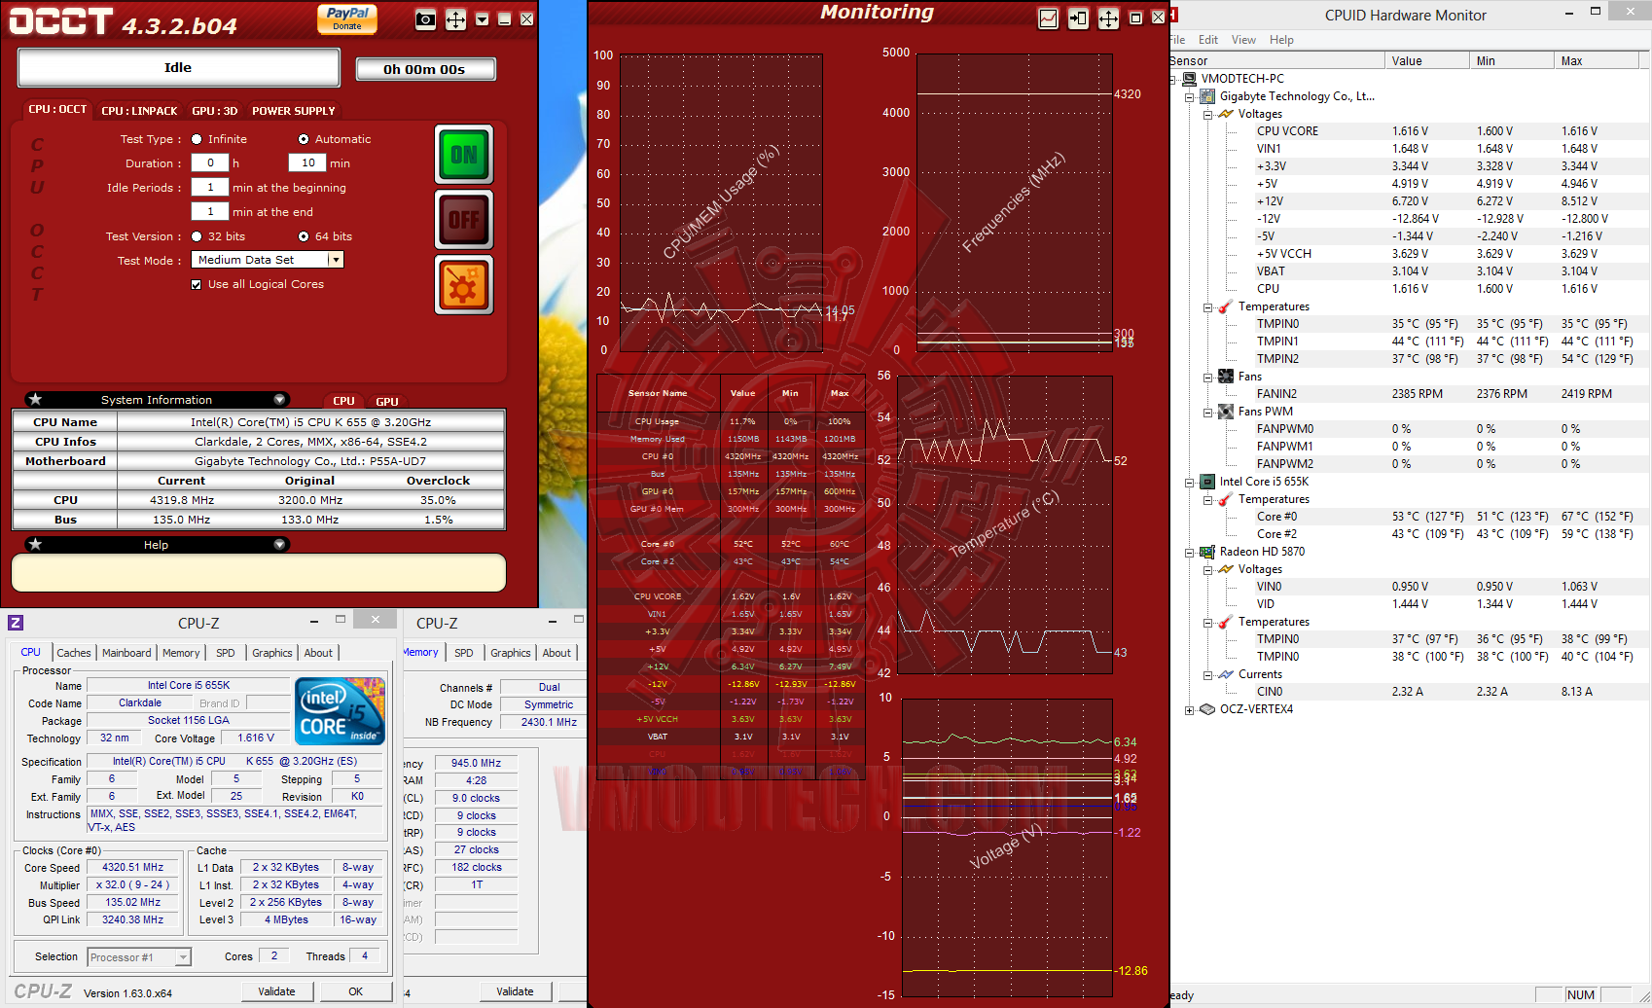Click OK in the CPU-Z window
The image size is (1652, 1008).
pyautogui.click(x=355, y=991)
